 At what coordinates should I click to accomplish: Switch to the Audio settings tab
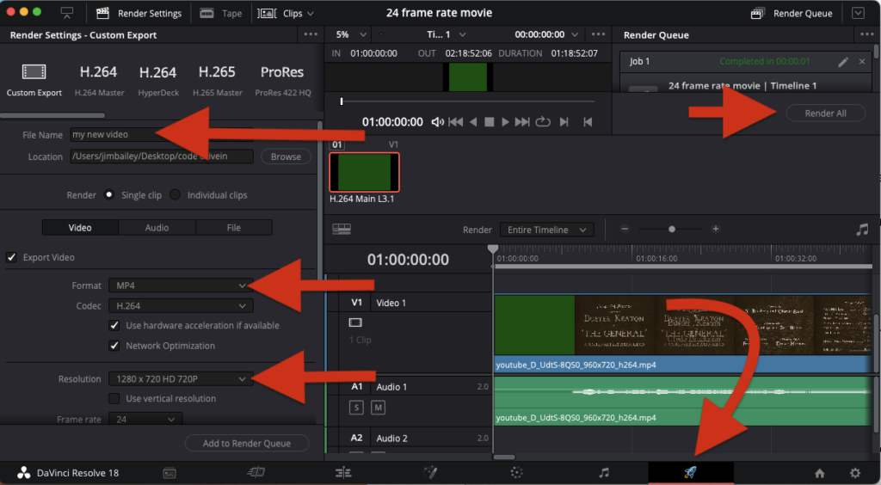[157, 228]
